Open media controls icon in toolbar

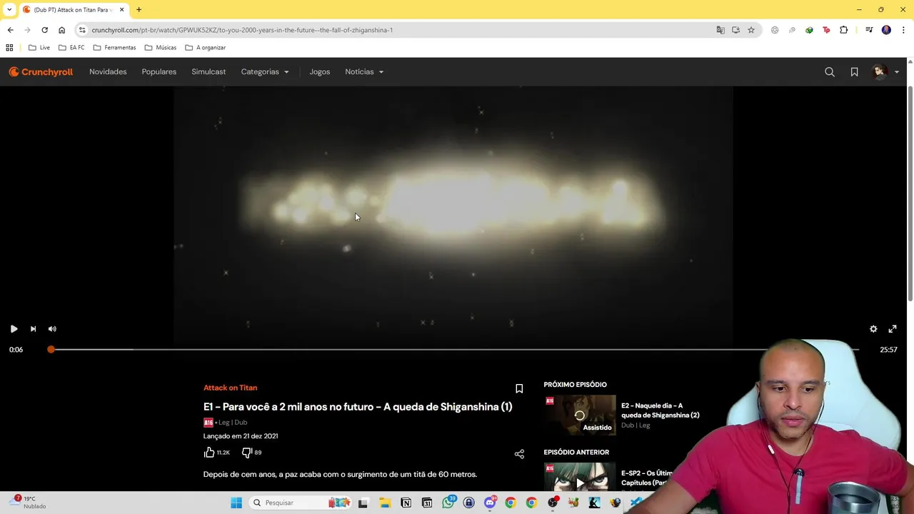[869, 30]
